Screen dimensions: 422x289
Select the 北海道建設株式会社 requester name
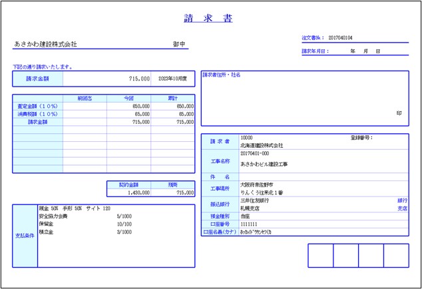[262, 144]
